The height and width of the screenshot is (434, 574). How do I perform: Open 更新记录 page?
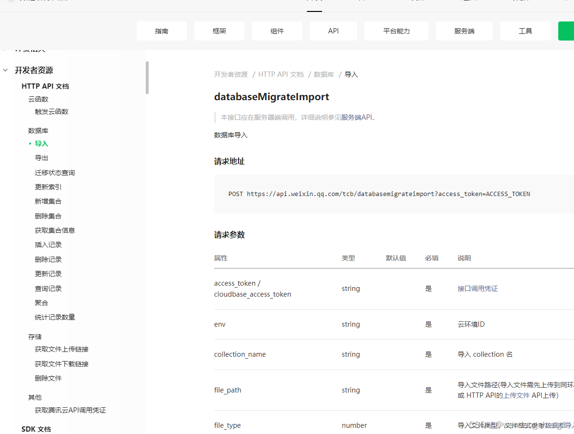coord(48,274)
